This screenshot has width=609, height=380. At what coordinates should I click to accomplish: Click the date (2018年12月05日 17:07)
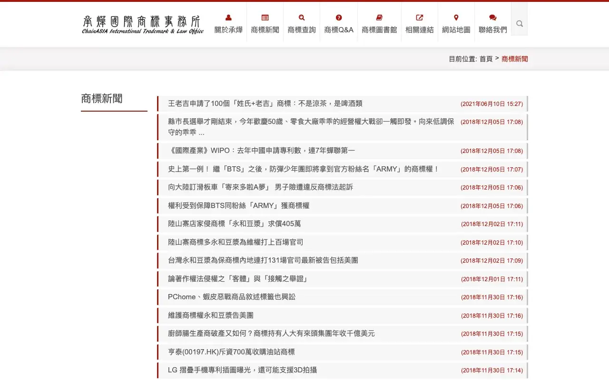tap(491, 169)
